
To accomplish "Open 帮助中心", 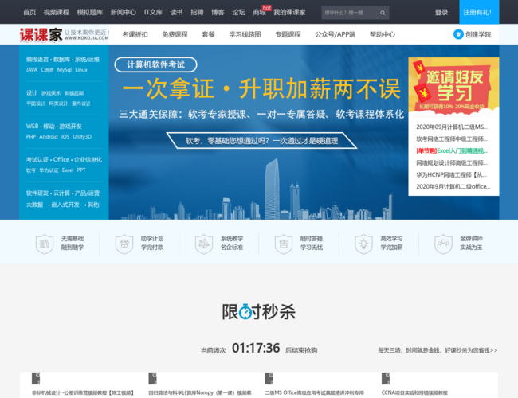I will point(383,34).
